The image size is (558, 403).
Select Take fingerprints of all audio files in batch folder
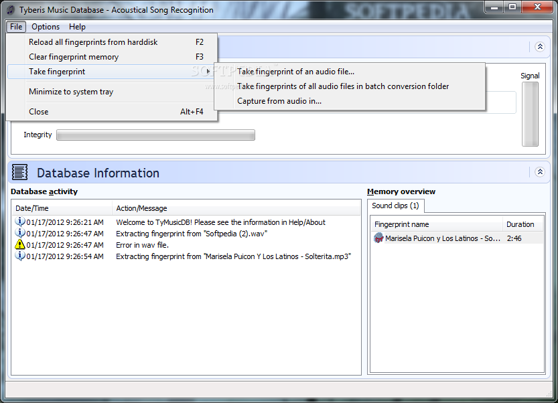click(x=350, y=86)
